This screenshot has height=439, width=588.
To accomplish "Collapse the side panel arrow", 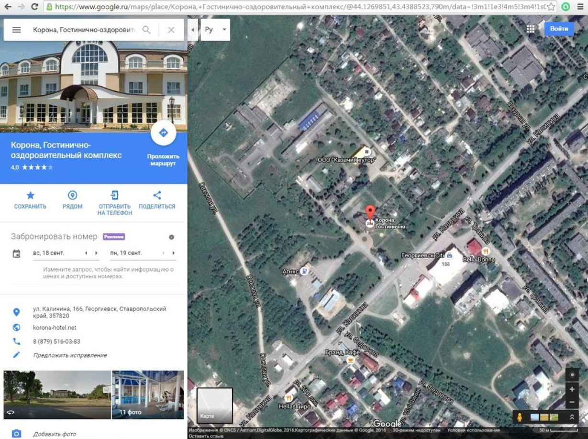I will (x=192, y=30).
